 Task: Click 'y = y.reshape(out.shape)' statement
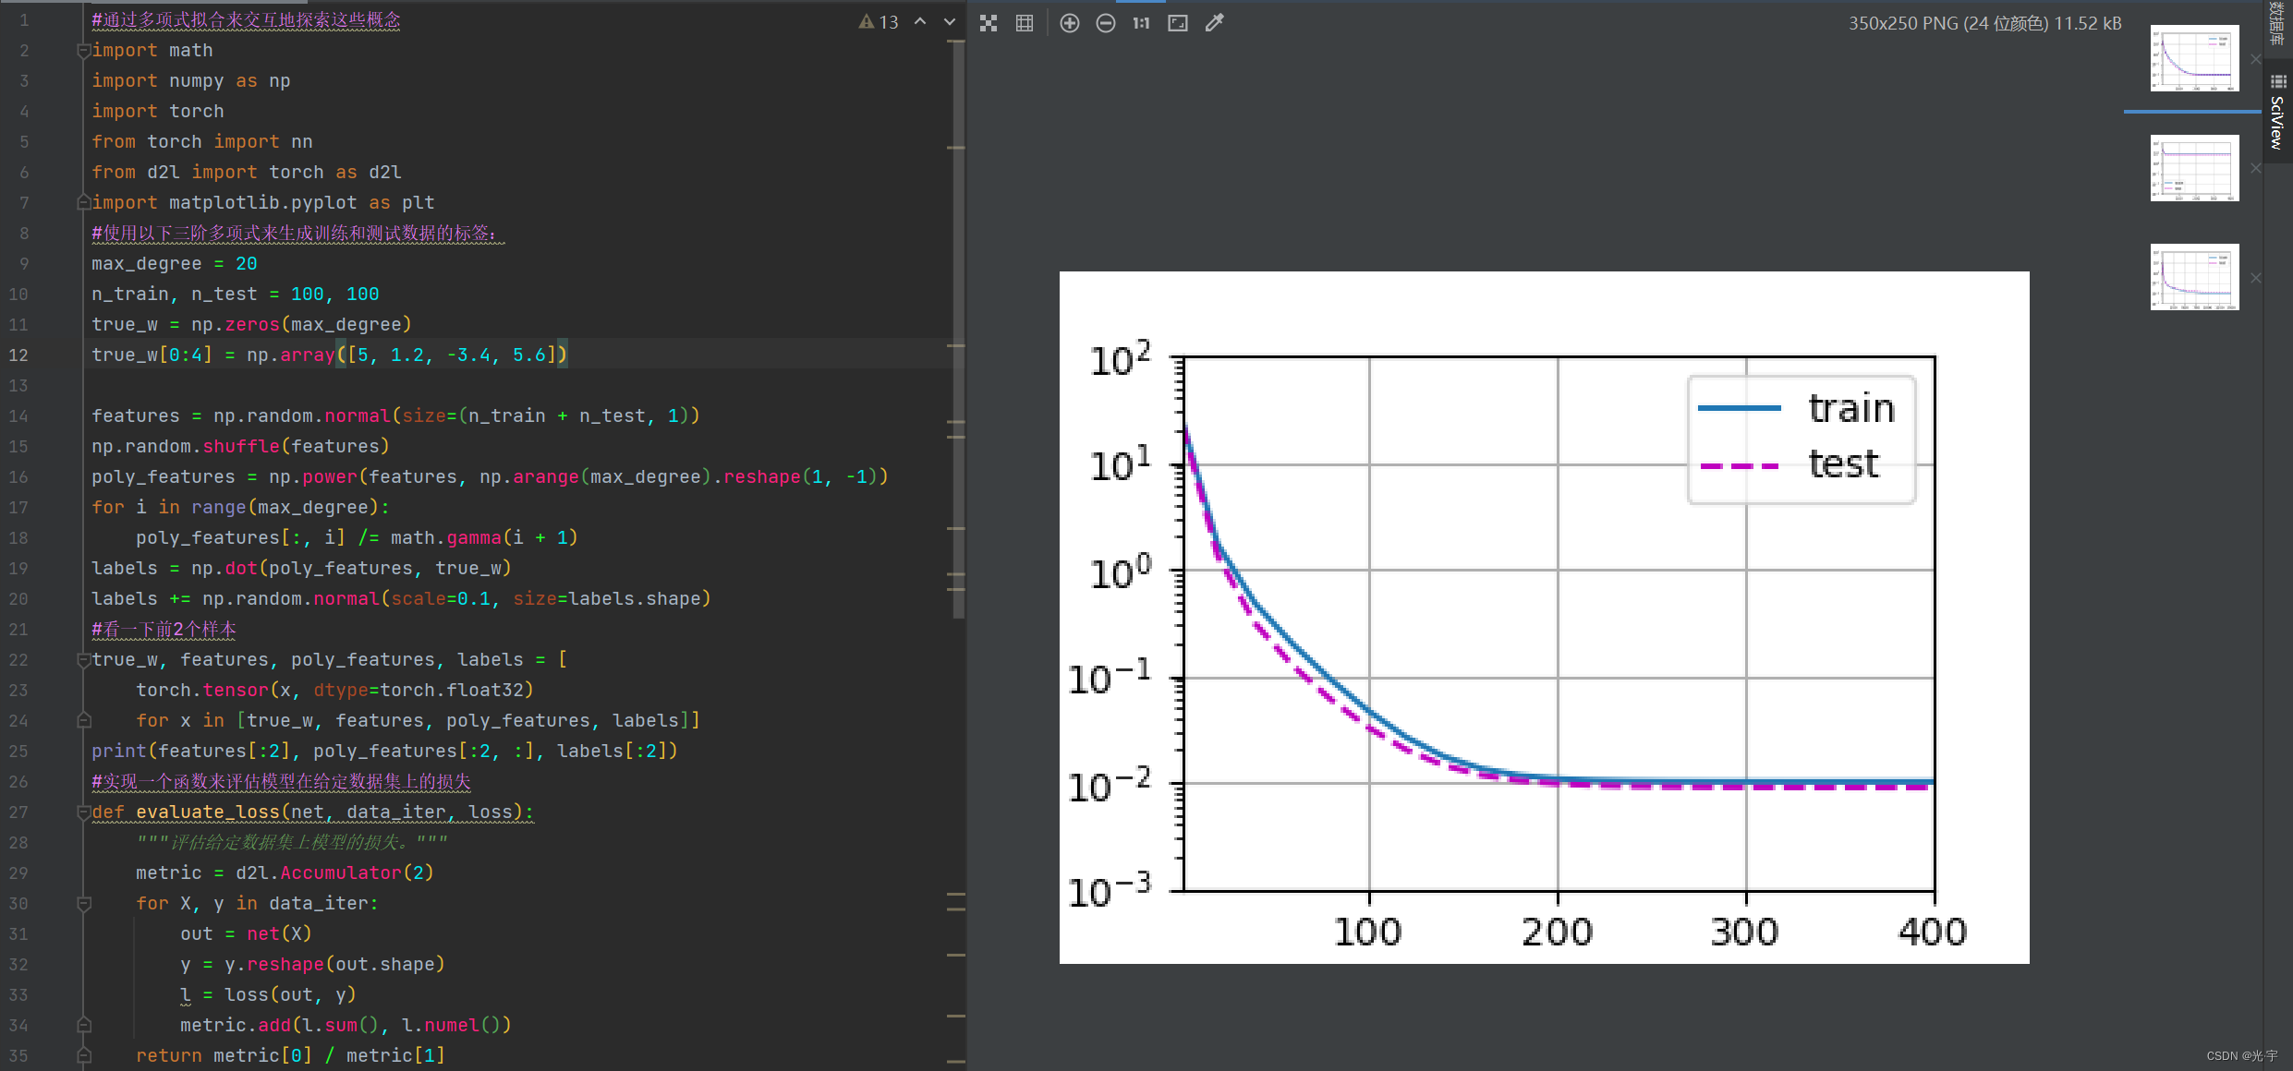click(x=312, y=965)
